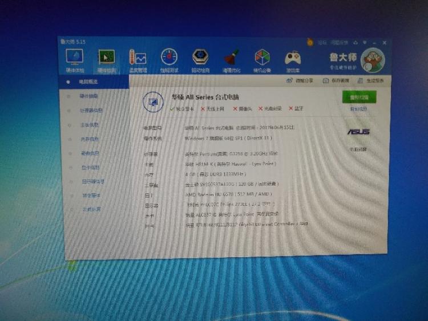Click the green 重新扫描 rescan button
Screen dimensions: 428x321
coord(359,97)
